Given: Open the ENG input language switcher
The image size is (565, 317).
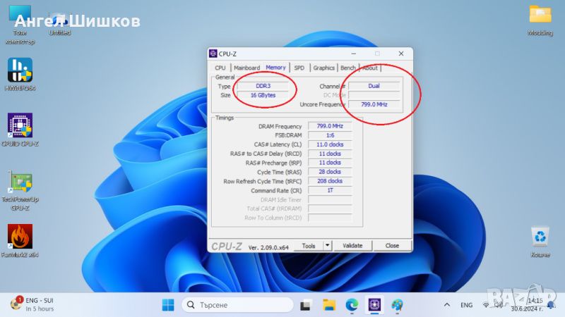Looking at the screenshot, I should (466, 305).
